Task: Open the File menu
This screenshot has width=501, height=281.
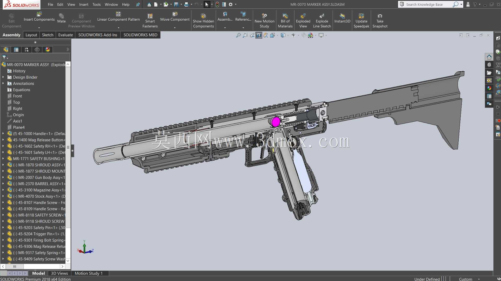Action: (x=50, y=4)
